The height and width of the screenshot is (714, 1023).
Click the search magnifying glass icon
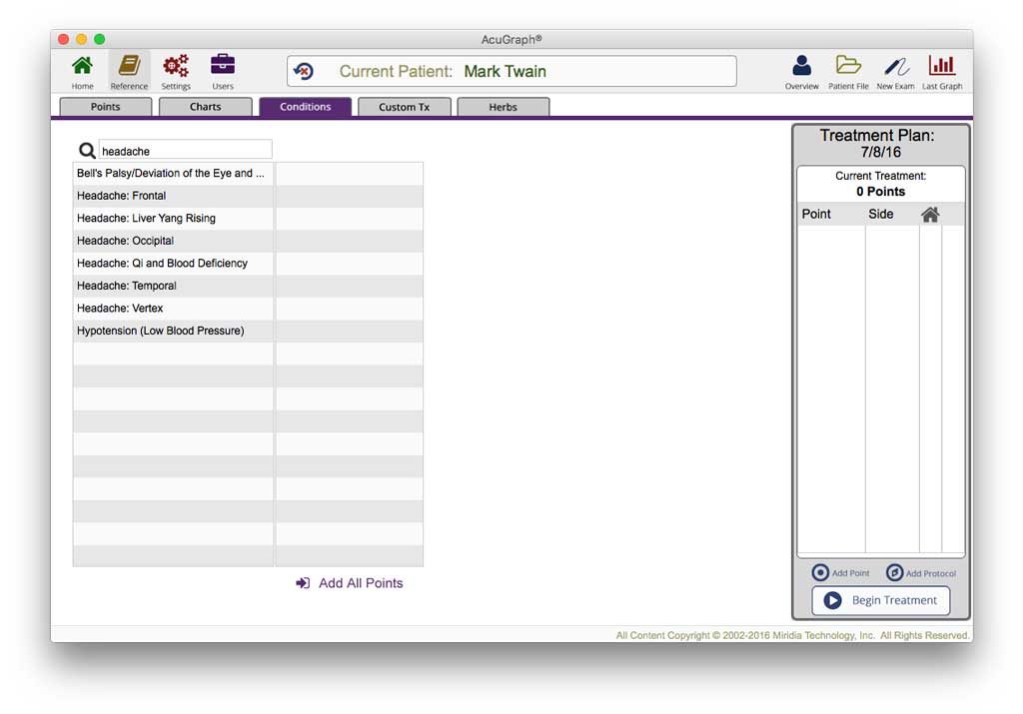87,151
